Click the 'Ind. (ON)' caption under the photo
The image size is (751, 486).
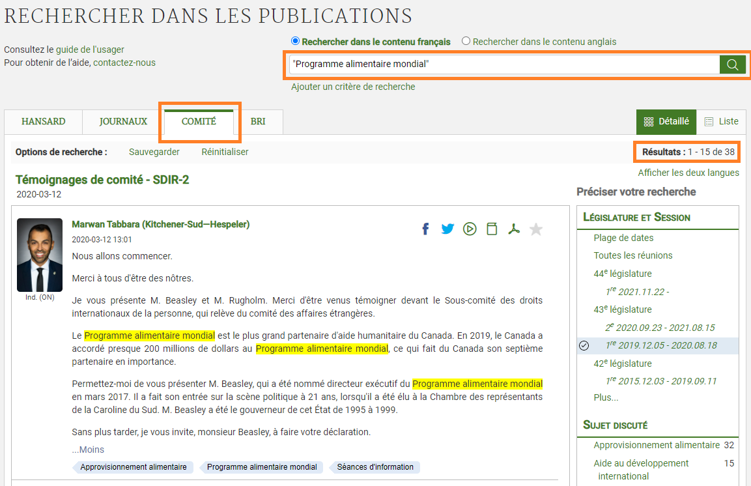click(x=40, y=297)
